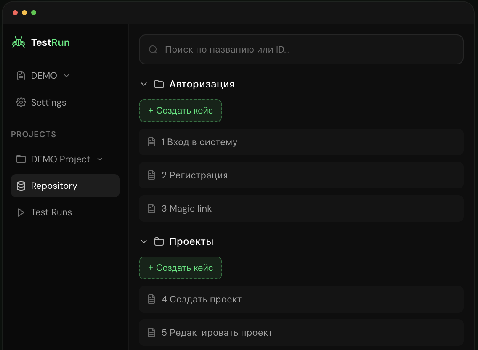Click the TestRun bug logo icon
The image size is (478, 350).
coord(19,42)
